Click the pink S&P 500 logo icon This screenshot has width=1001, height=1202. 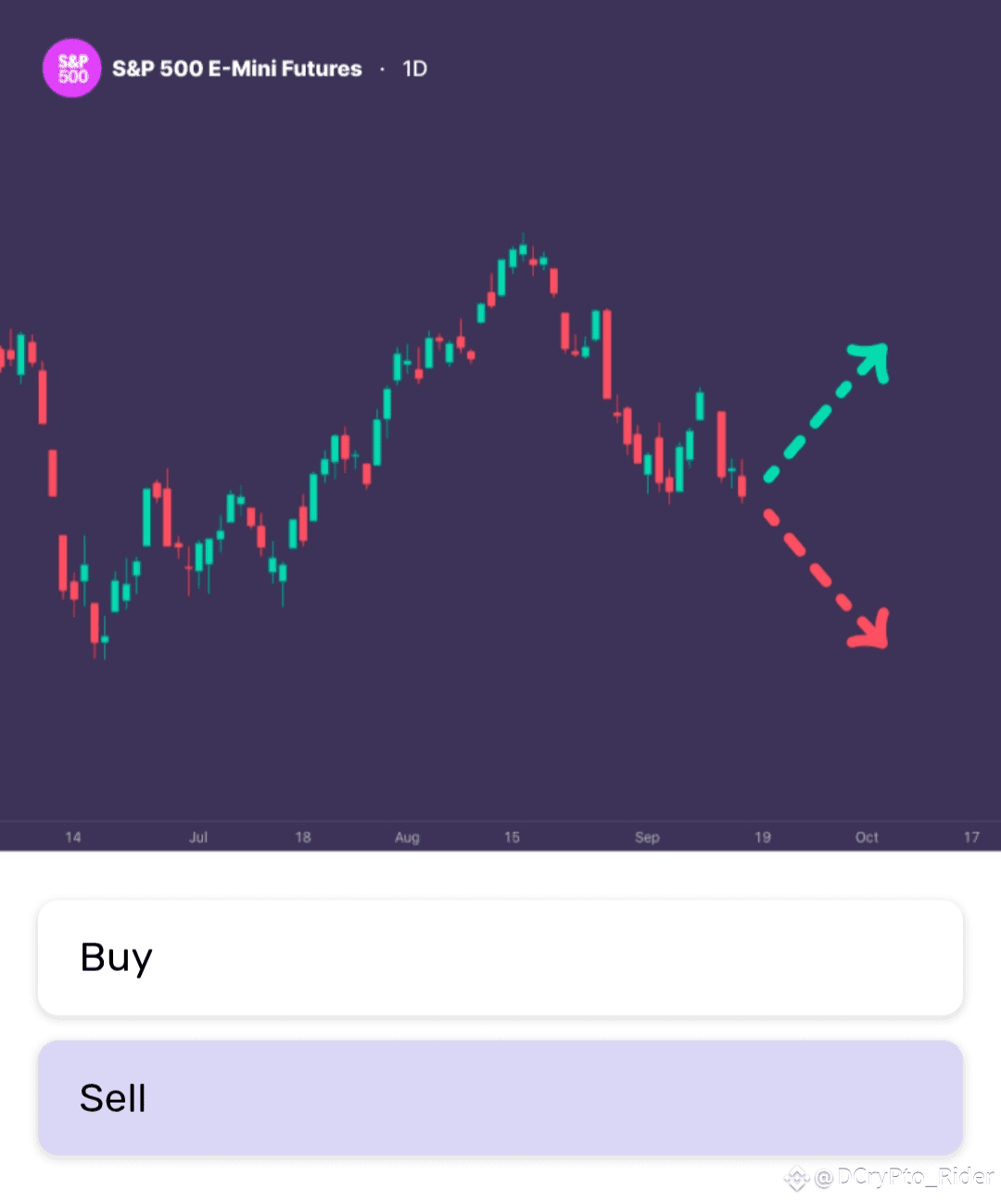(x=72, y=68)
